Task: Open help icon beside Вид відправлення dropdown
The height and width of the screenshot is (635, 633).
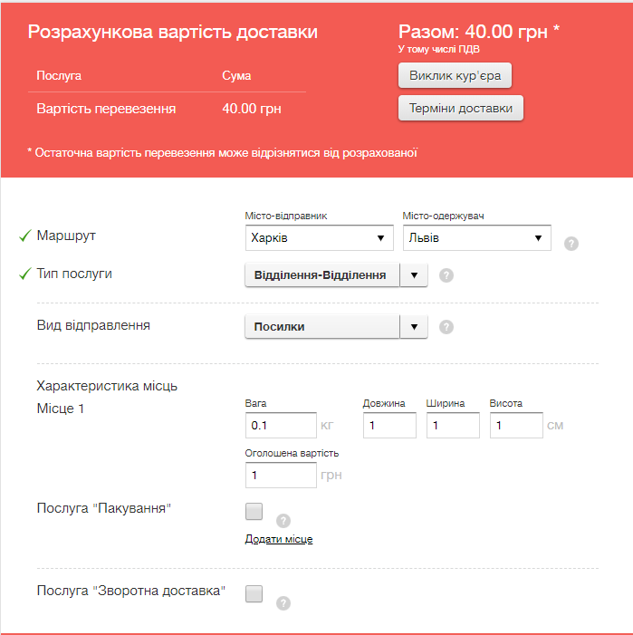Action: [446, 327]
